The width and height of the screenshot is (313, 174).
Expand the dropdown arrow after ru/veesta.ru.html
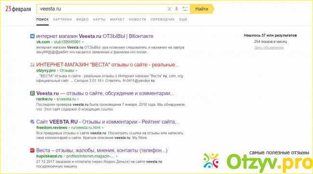coord(103,128)
